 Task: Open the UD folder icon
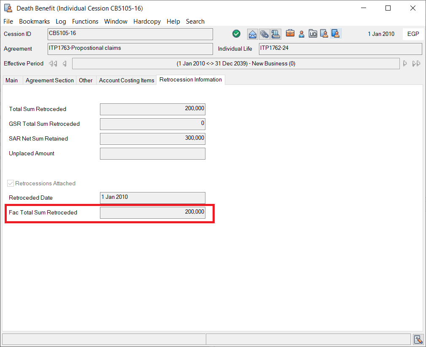tap(313, 34)
